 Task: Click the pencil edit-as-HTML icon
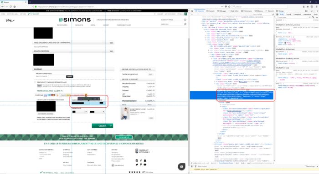[273, 15]
